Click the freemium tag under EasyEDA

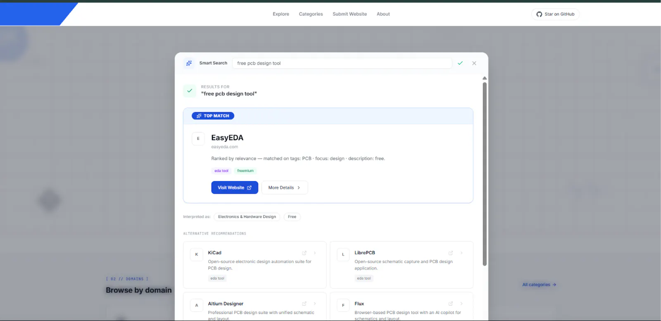pyautogui.click(x=245, y=171)
